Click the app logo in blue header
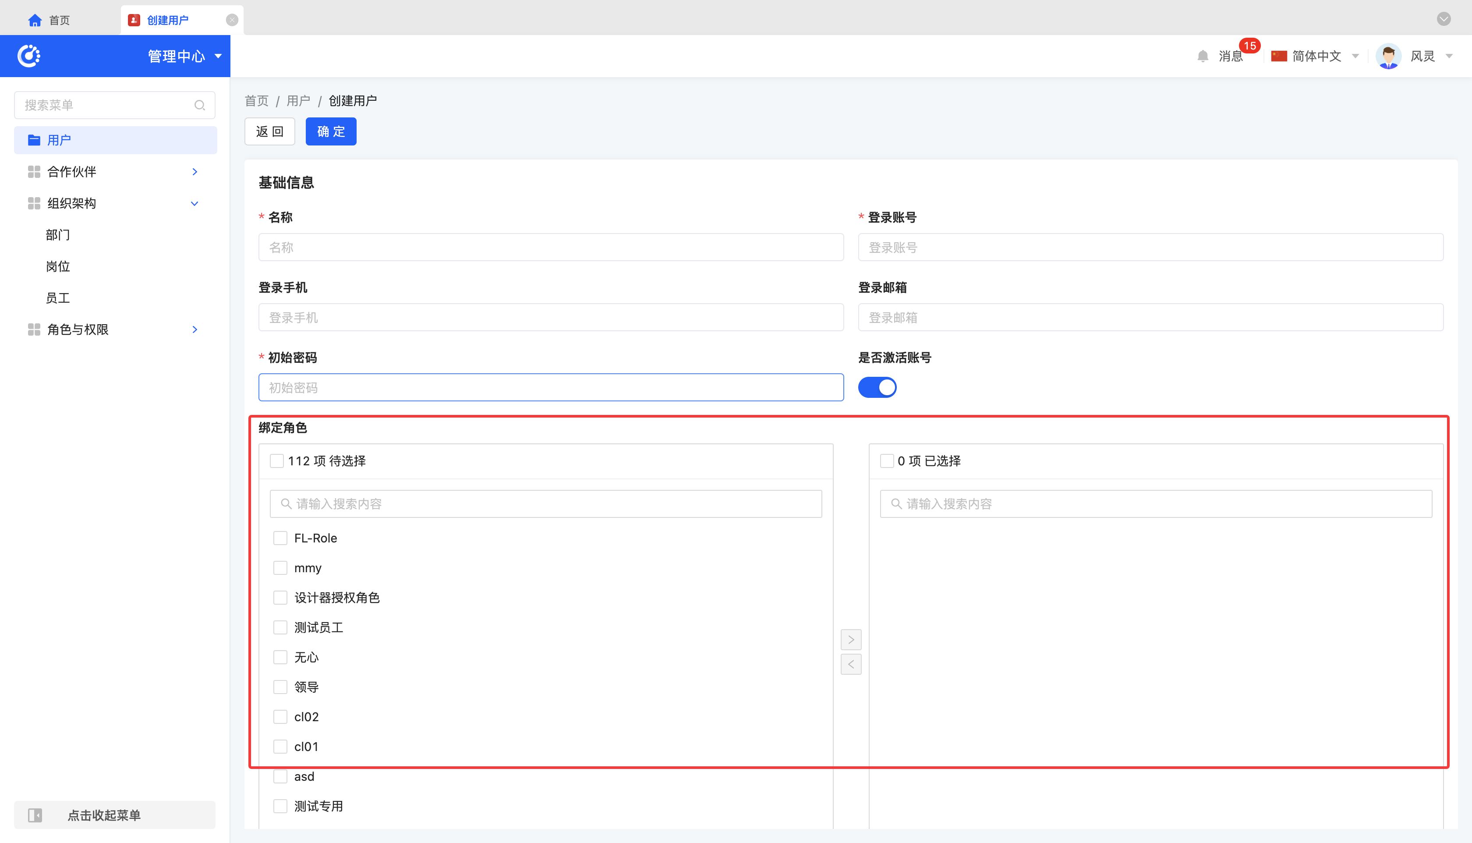Viewport: 1472px width, 843px height. point(29,56)
